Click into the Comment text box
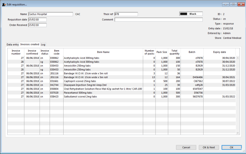The image size is (246, 154). click(x=158, y=20)
